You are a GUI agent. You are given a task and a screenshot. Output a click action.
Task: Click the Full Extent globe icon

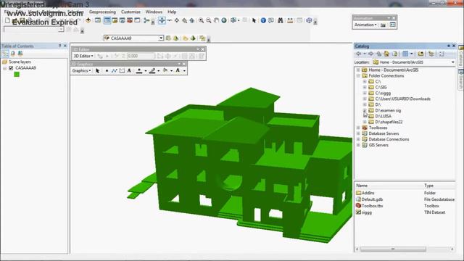224,20
